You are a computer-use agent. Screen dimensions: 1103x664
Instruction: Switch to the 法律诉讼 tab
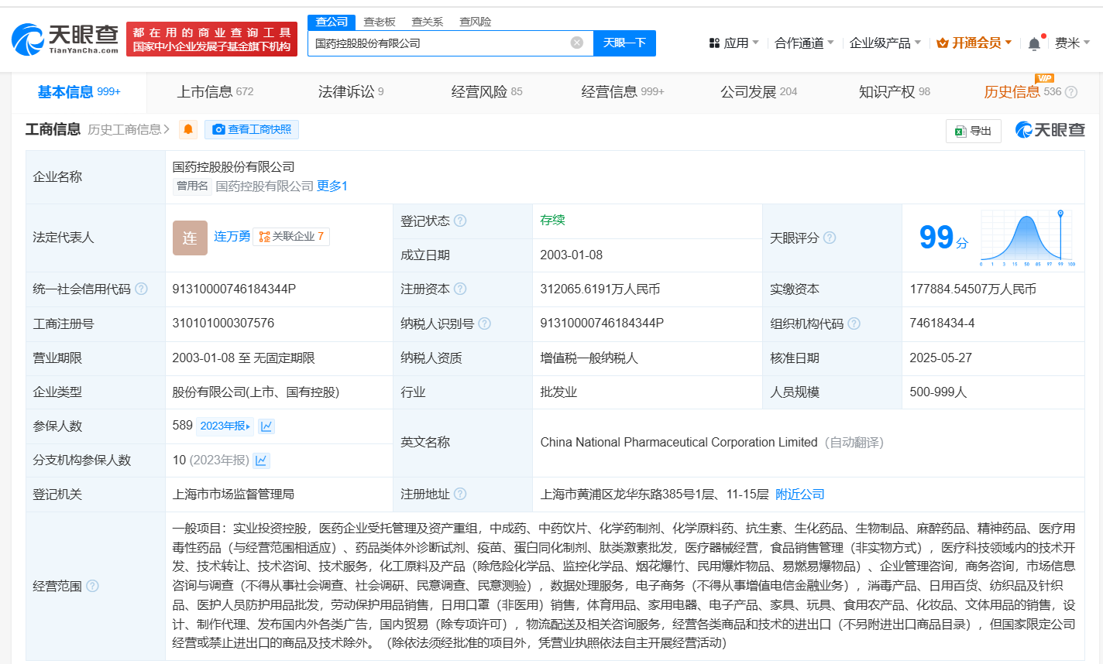click(x=350, y=91)
